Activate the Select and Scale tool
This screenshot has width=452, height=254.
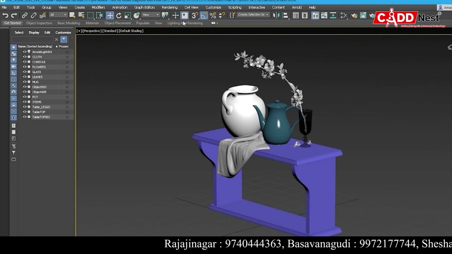coord(127,15)
